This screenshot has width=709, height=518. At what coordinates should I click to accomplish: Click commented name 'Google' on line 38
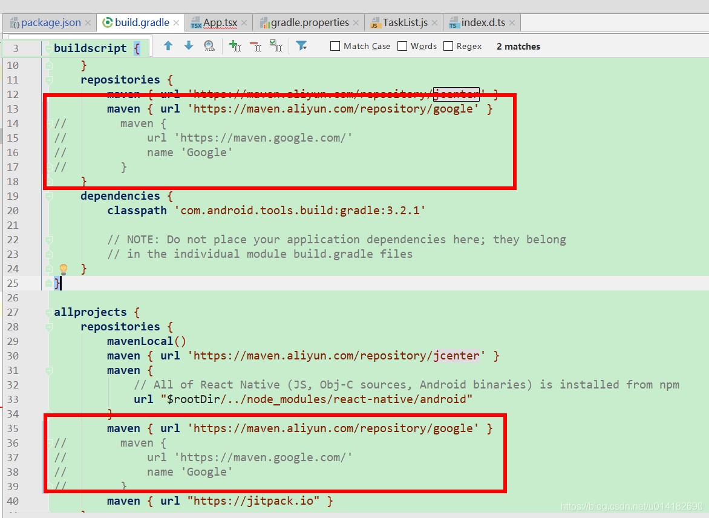(189, 472)
